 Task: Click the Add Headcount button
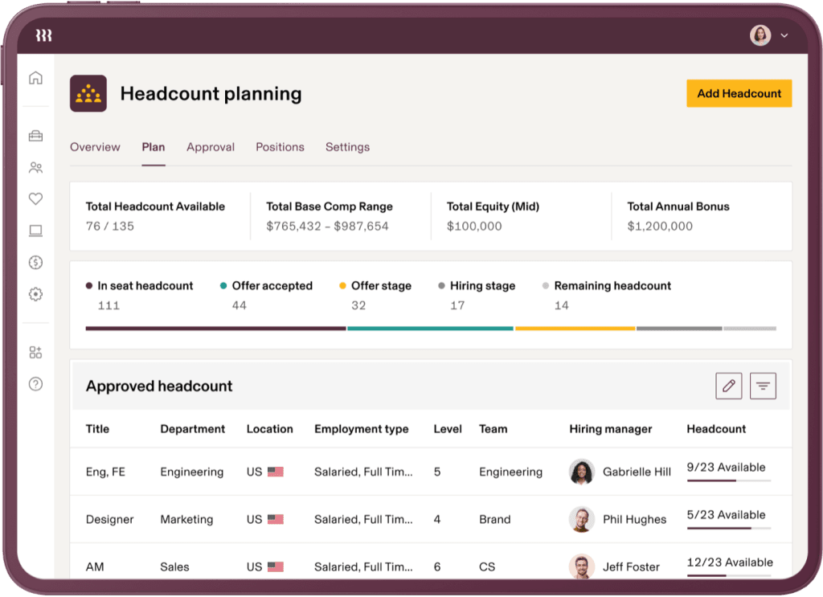[x=739, y=93]
